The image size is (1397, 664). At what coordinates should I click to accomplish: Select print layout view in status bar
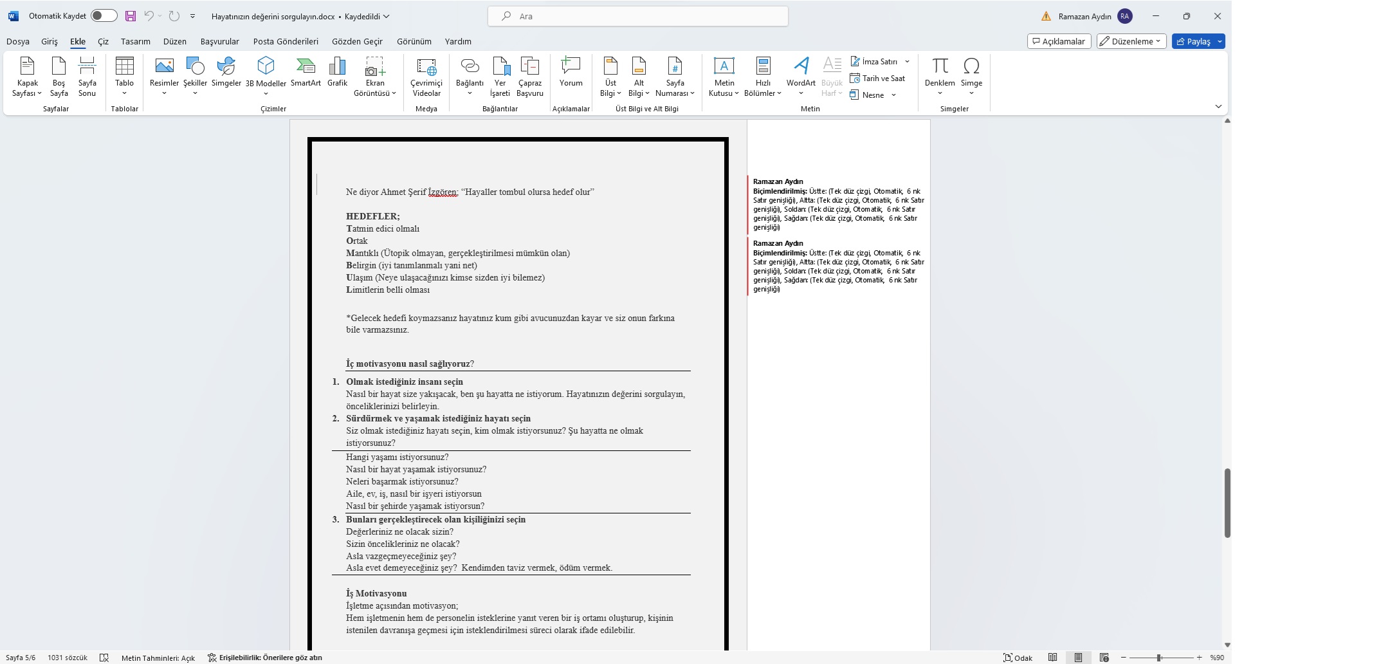pyautogui.click(x=1078, y=658)
